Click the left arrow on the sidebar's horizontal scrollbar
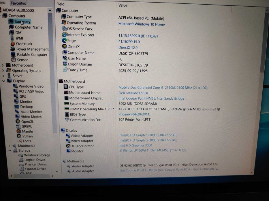This screenshot has height=201, width=269. pos(11,176)
